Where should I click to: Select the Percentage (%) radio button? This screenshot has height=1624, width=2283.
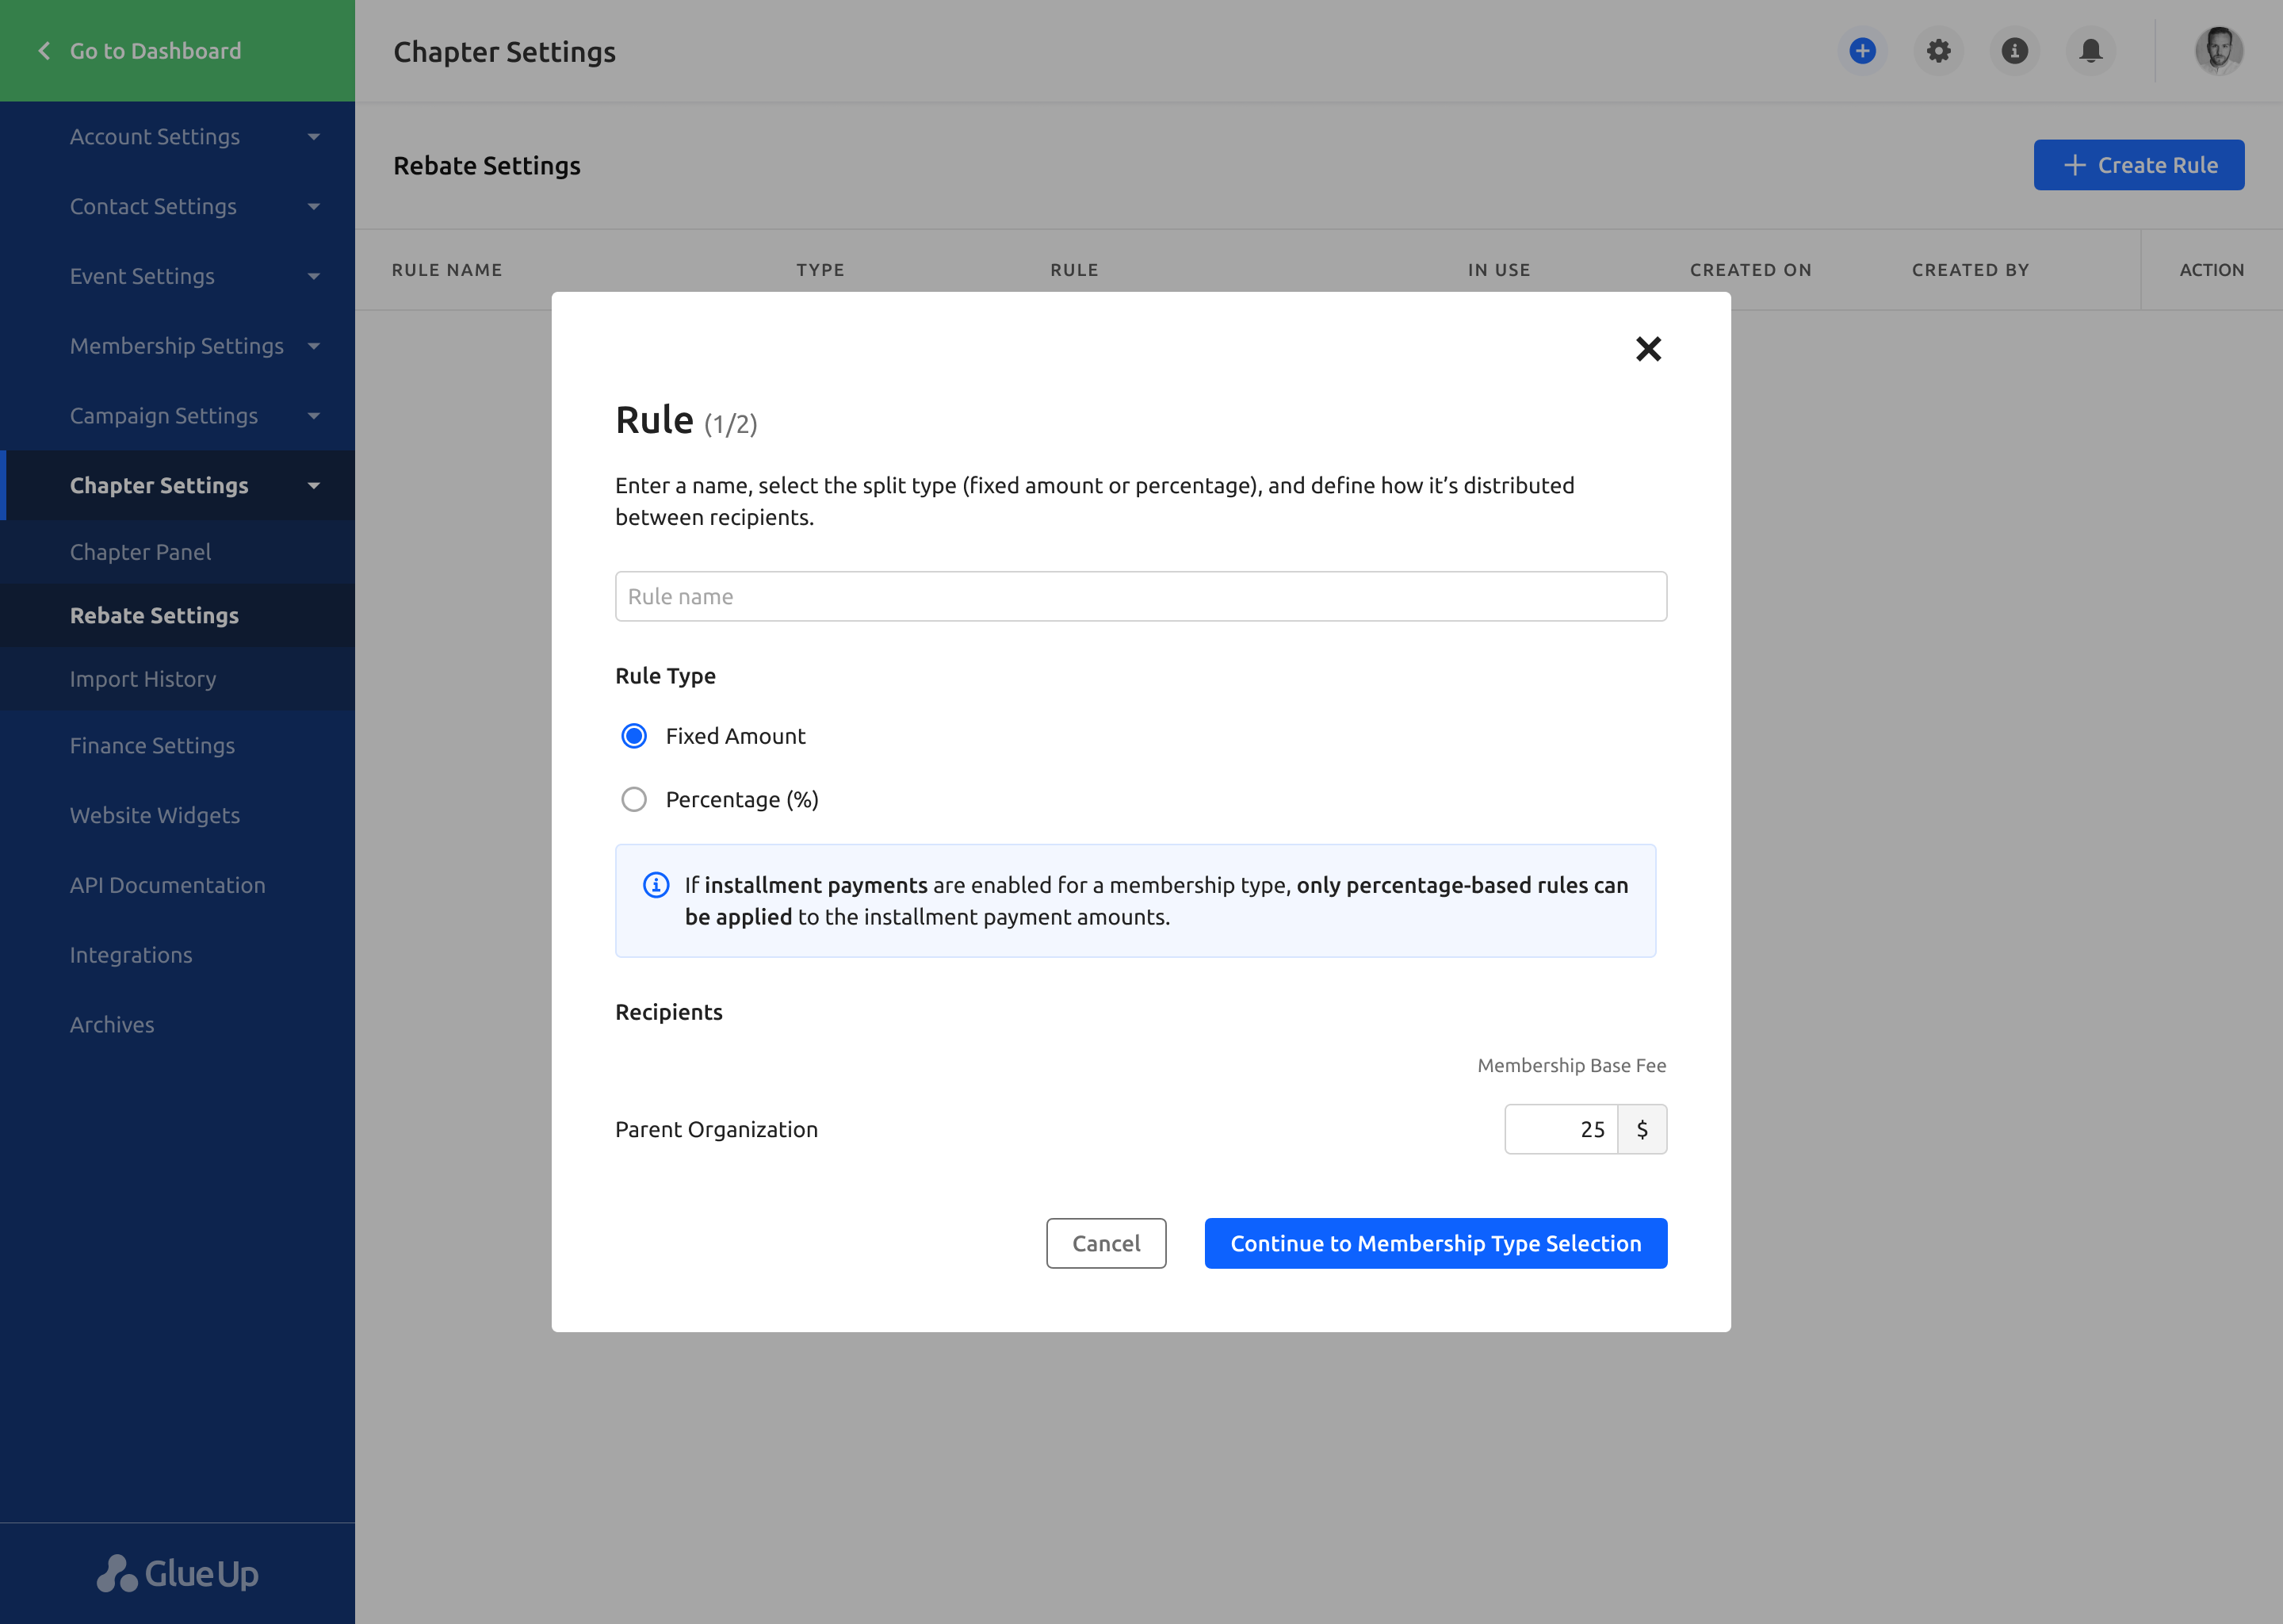coord(633,799)
